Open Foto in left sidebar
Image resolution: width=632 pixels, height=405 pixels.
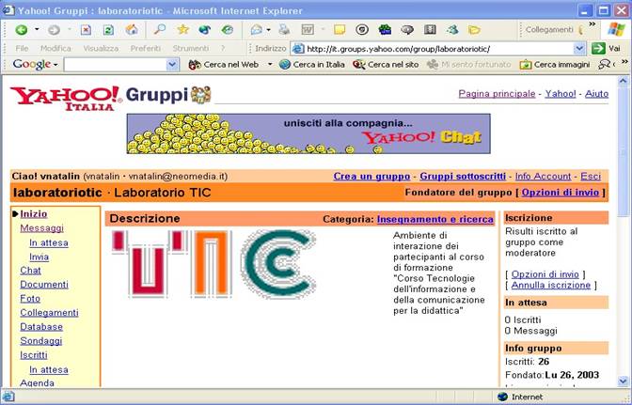pos(30,299)
